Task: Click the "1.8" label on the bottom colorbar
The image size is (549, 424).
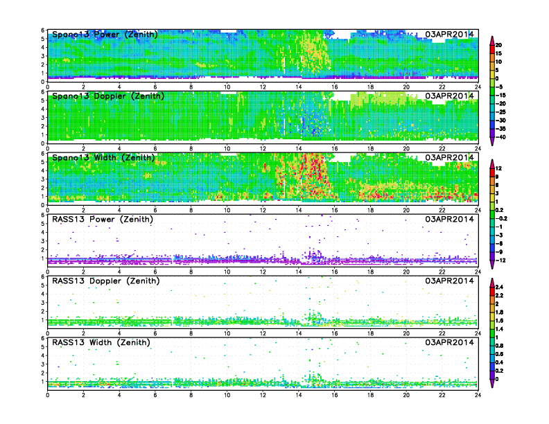Action: pos(499,312)
